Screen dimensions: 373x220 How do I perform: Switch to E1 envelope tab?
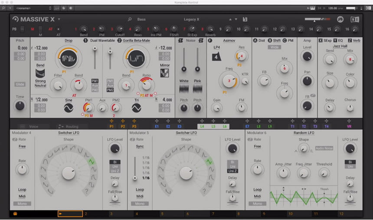point(157,127)
